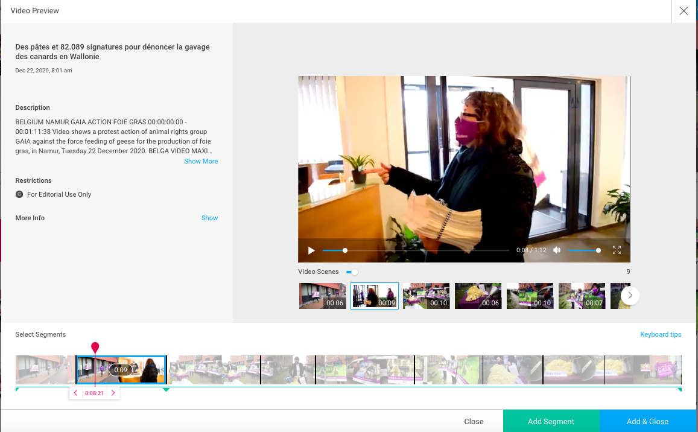Select the 00:07 scene thumbnail
698x432 pixels.
tap(582, 296)
